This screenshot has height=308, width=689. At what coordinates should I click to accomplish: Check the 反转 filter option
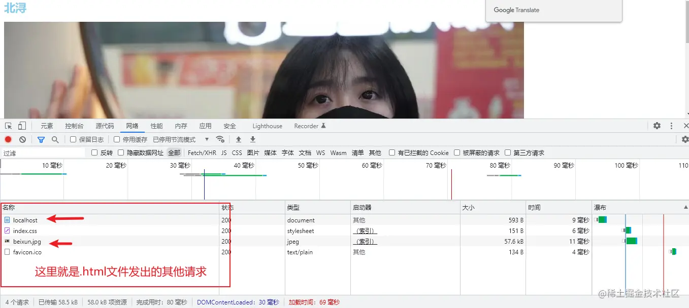tap(94, 152)
